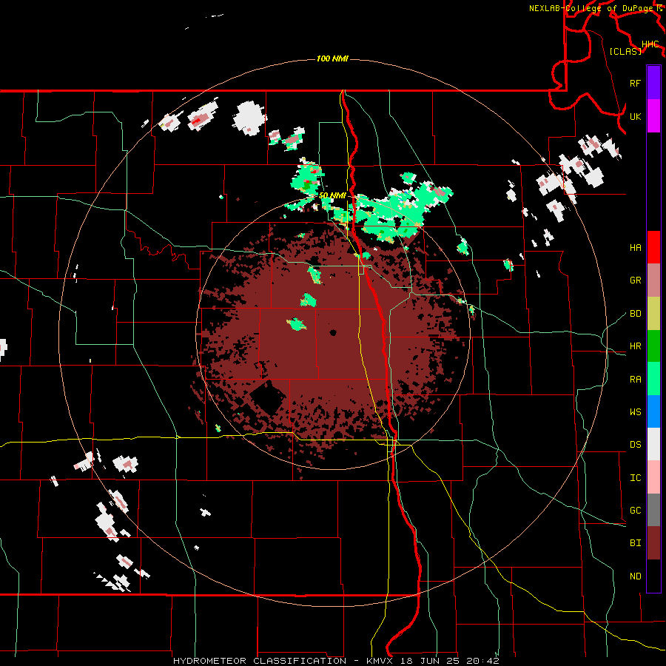Click the GC legend label
666x666 pixels.
pos(635,510)
